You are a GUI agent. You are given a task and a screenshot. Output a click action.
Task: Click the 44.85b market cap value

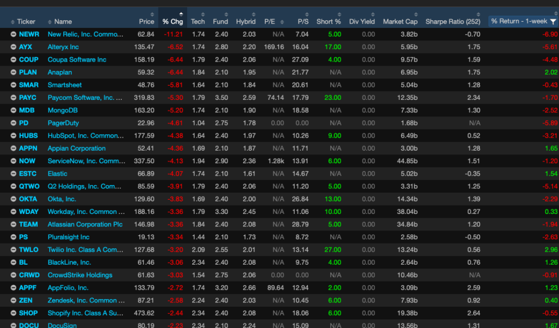click(x=407, y=161)
